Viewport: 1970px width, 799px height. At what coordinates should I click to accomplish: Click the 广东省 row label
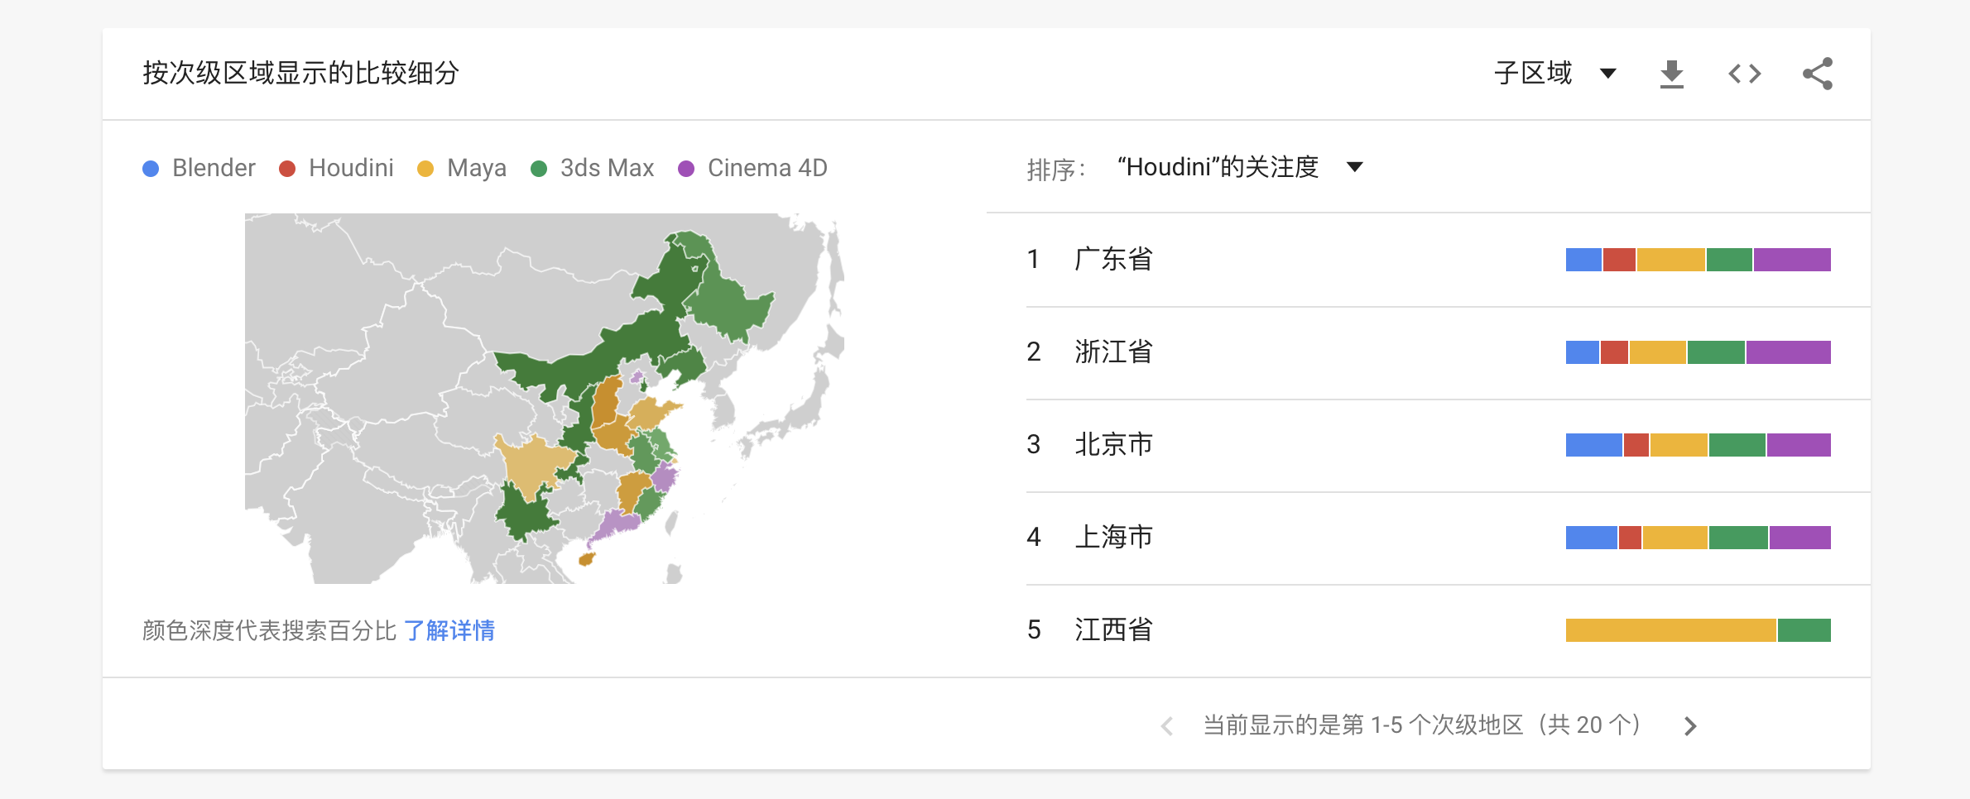pos(1113,259)
